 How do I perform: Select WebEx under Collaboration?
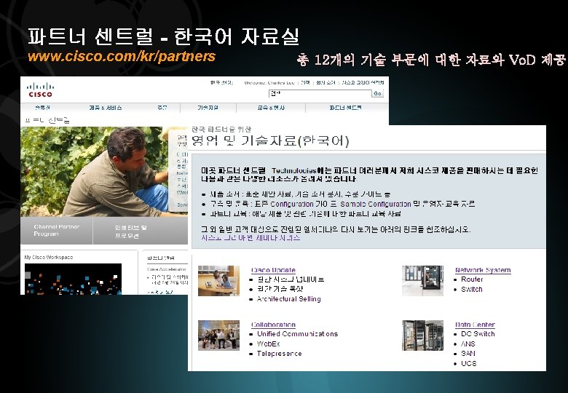pyautogui.click(x=268, y=344)
